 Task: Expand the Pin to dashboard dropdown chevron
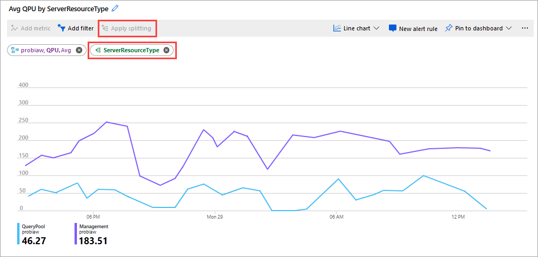click(x=509, y=28)
